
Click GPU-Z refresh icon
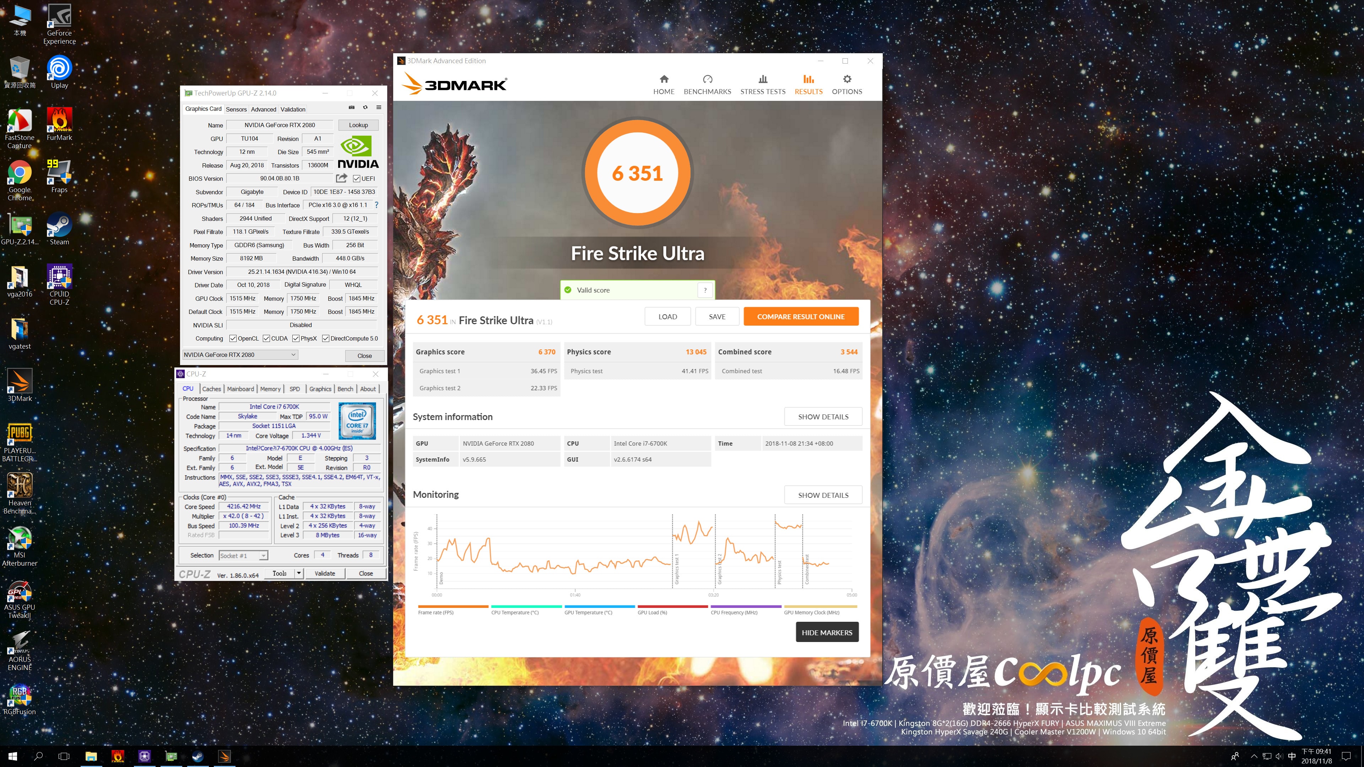pos(365,108)
